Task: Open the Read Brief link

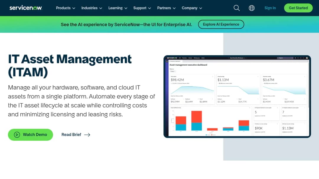Action: 76,135
